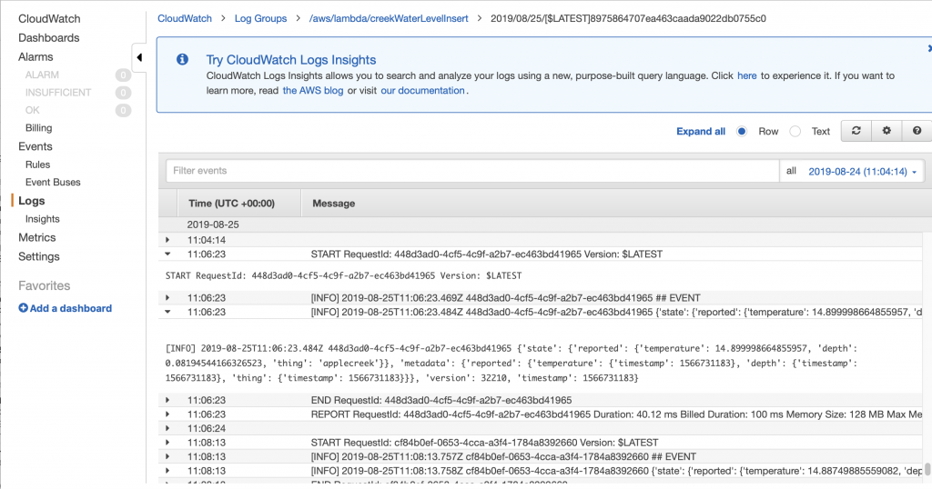Select the Text view radio button

point(795,132)
